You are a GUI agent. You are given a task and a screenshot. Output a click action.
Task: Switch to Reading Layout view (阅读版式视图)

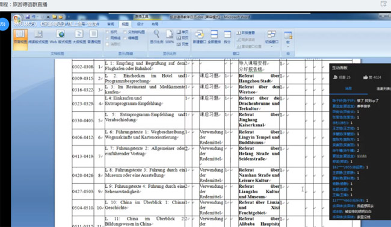click(38, 37)
